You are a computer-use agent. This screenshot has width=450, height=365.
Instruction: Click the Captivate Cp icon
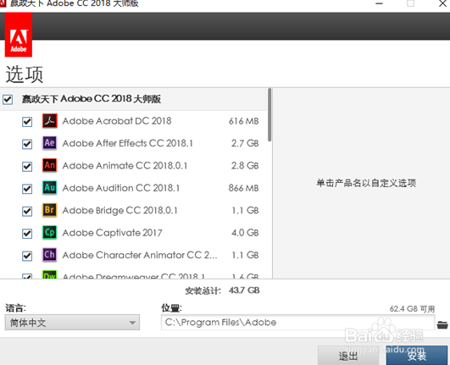click(50, 232)
